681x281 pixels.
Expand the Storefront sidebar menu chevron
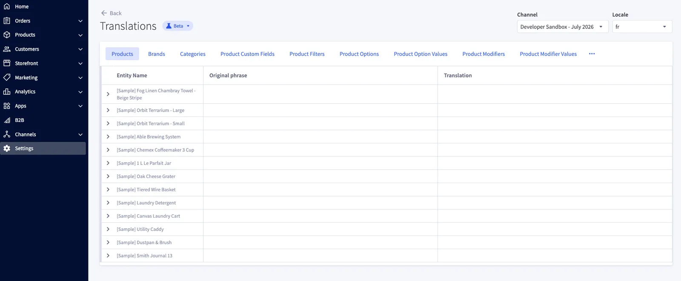click(x=80, y=63)
